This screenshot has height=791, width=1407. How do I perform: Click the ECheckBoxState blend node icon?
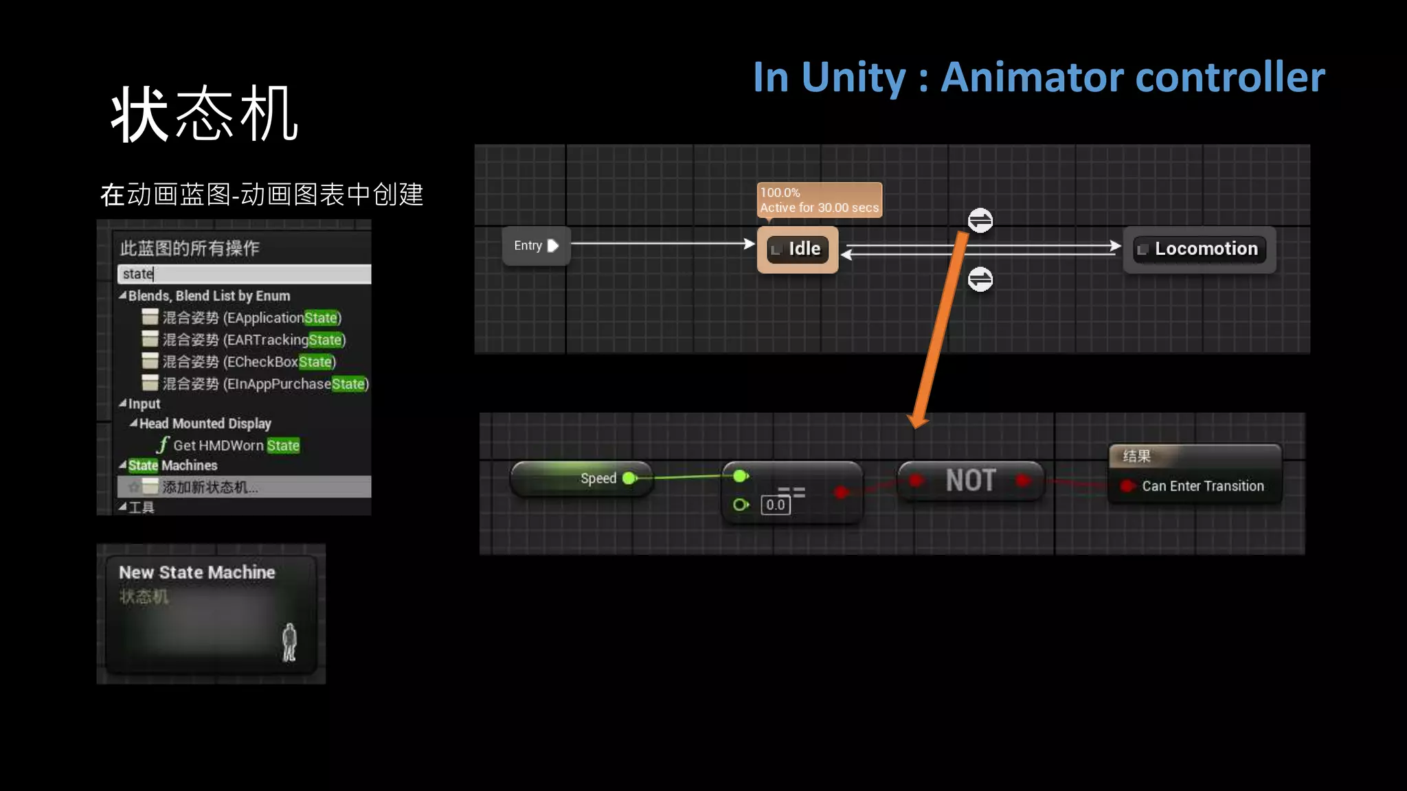click(x=150, y=360)
